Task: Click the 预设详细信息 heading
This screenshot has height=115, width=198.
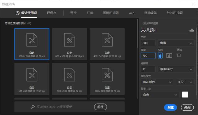Action: 151,23
